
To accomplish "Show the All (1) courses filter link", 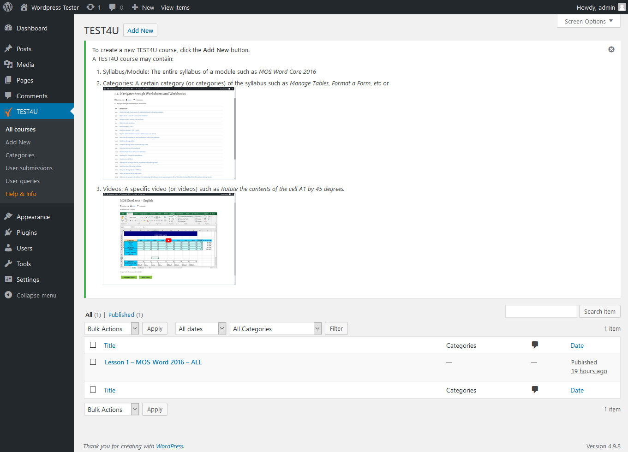I will click(93, 315).
